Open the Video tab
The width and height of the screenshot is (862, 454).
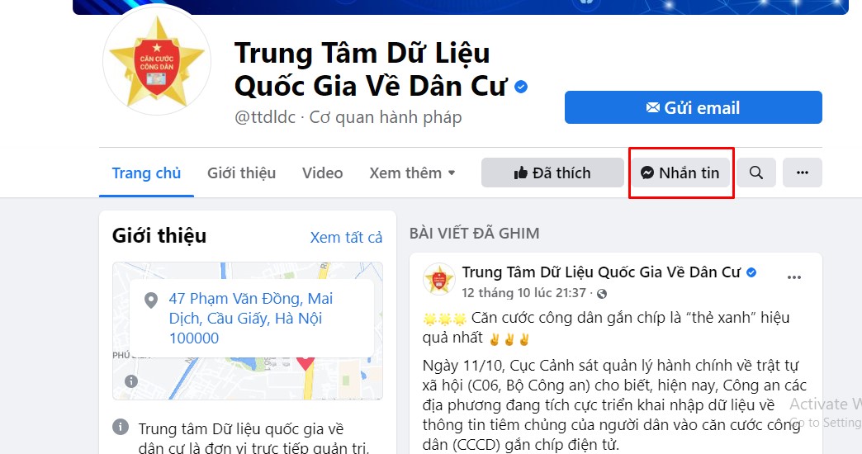click(x=322, y=173)
